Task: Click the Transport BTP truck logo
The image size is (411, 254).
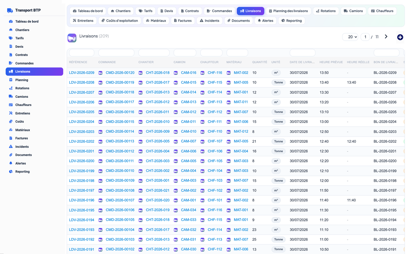Action: click(10, 11)
